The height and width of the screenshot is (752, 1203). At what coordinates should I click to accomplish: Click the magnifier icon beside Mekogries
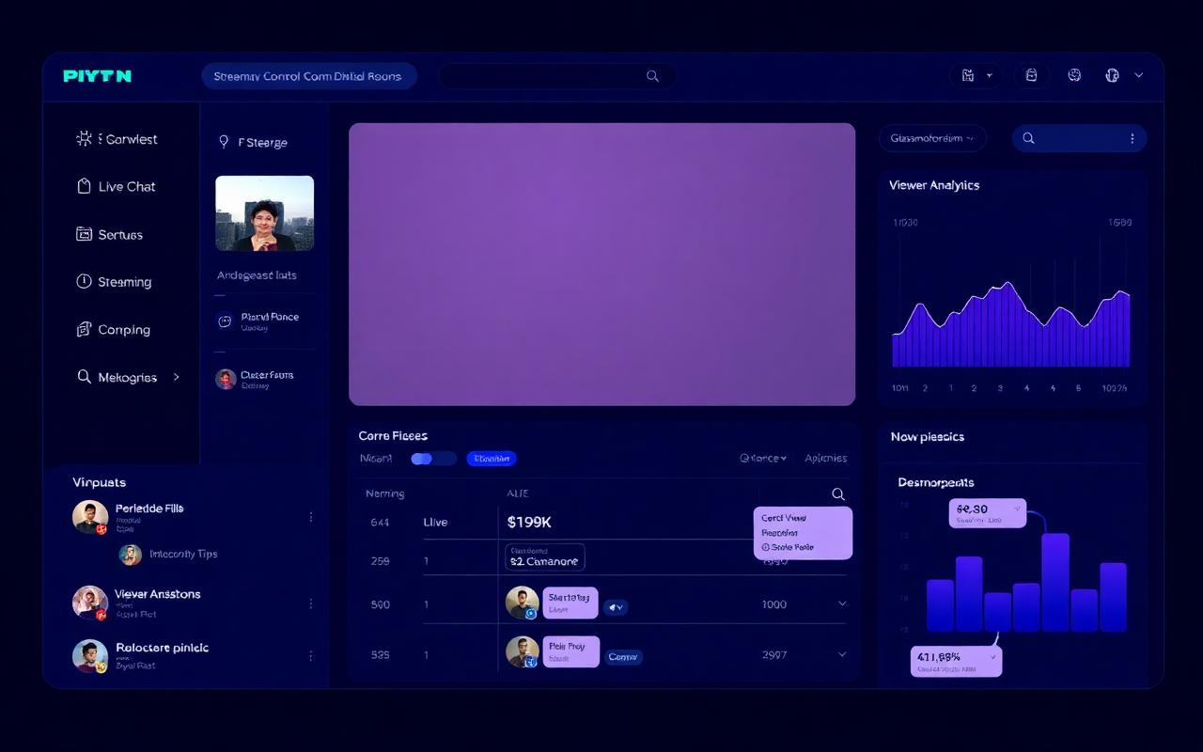84,377
